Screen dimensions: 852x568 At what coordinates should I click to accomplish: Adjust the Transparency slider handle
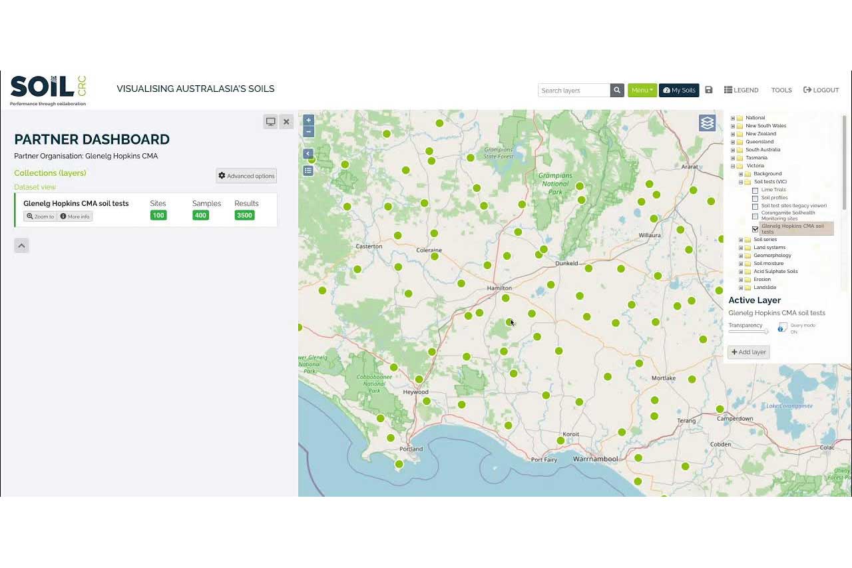tap(766, 332)
